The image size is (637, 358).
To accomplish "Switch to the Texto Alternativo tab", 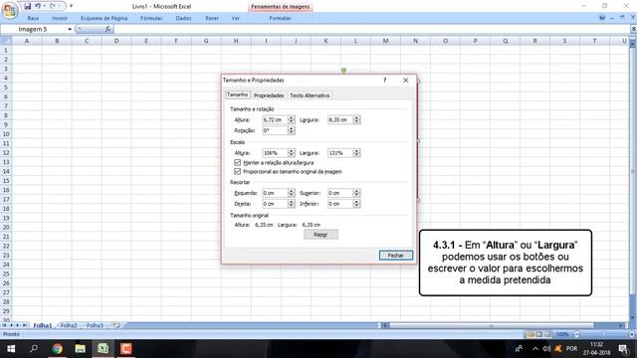I will [x=310, y=95].
